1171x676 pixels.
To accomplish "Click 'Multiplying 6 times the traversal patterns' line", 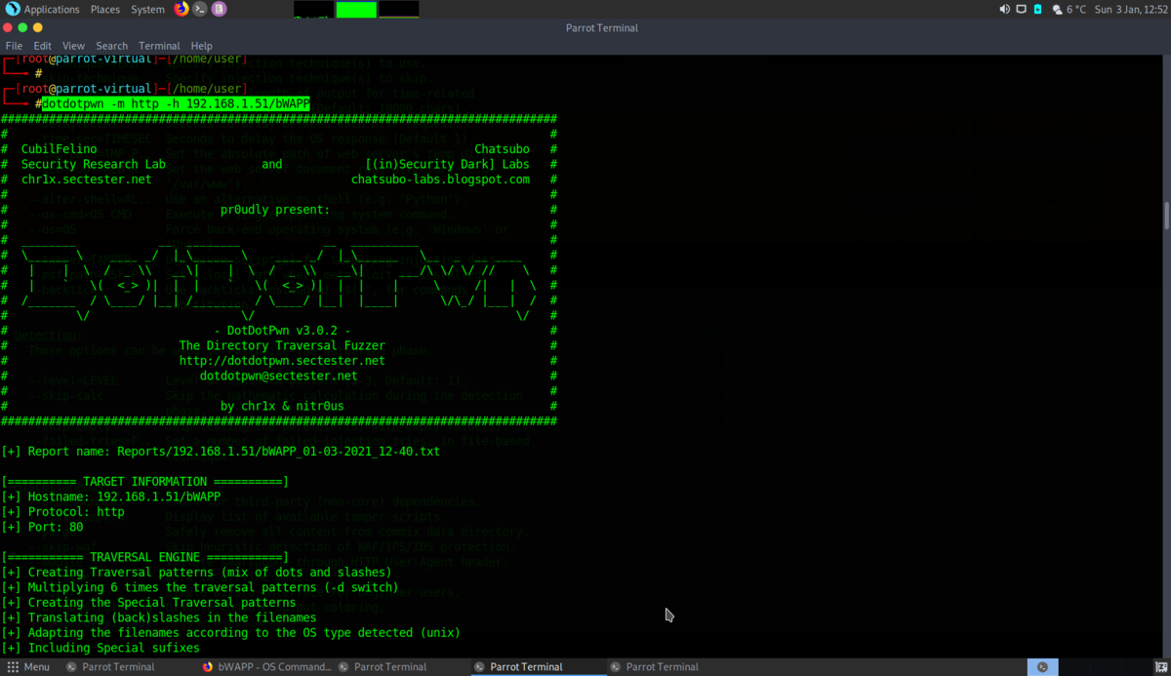I will (200, 587).
